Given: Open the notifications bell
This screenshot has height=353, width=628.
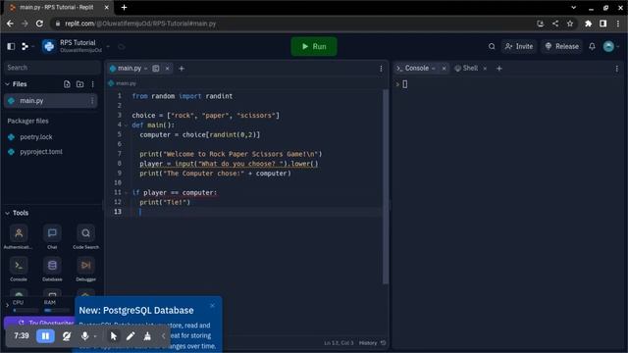Looking at the screenshot, I should (x=592, y=46).
